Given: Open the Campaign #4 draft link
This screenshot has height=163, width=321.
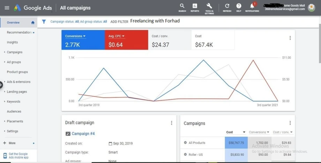Looking at the screenshot, I should click(83, 134).
